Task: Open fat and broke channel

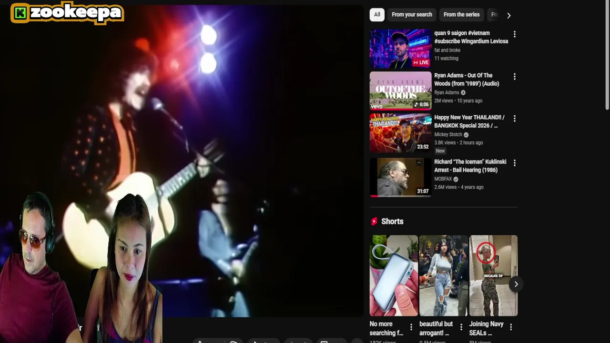Action: [447, 50]
